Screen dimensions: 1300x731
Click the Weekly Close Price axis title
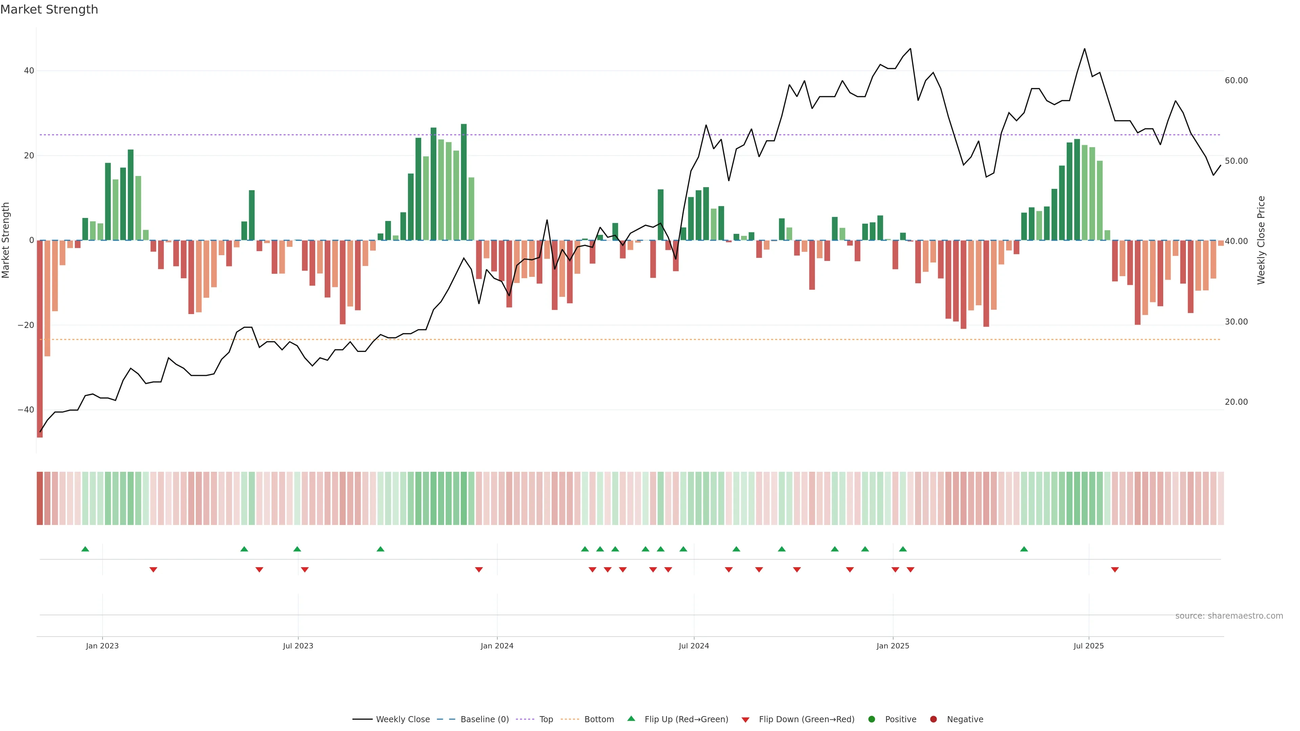[1261, 240]
